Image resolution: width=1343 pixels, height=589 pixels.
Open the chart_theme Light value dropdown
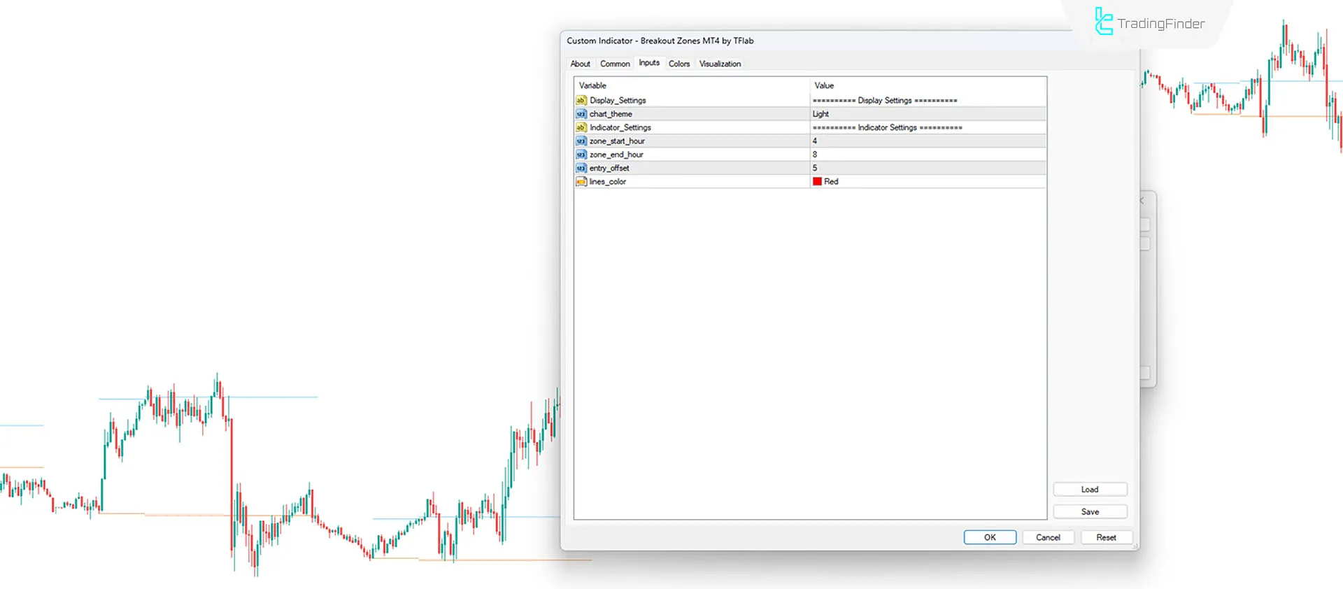pyautogui.click(x=928, y=114)
